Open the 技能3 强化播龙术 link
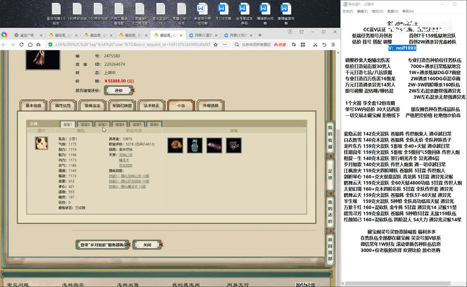 (x=127, y=187)
